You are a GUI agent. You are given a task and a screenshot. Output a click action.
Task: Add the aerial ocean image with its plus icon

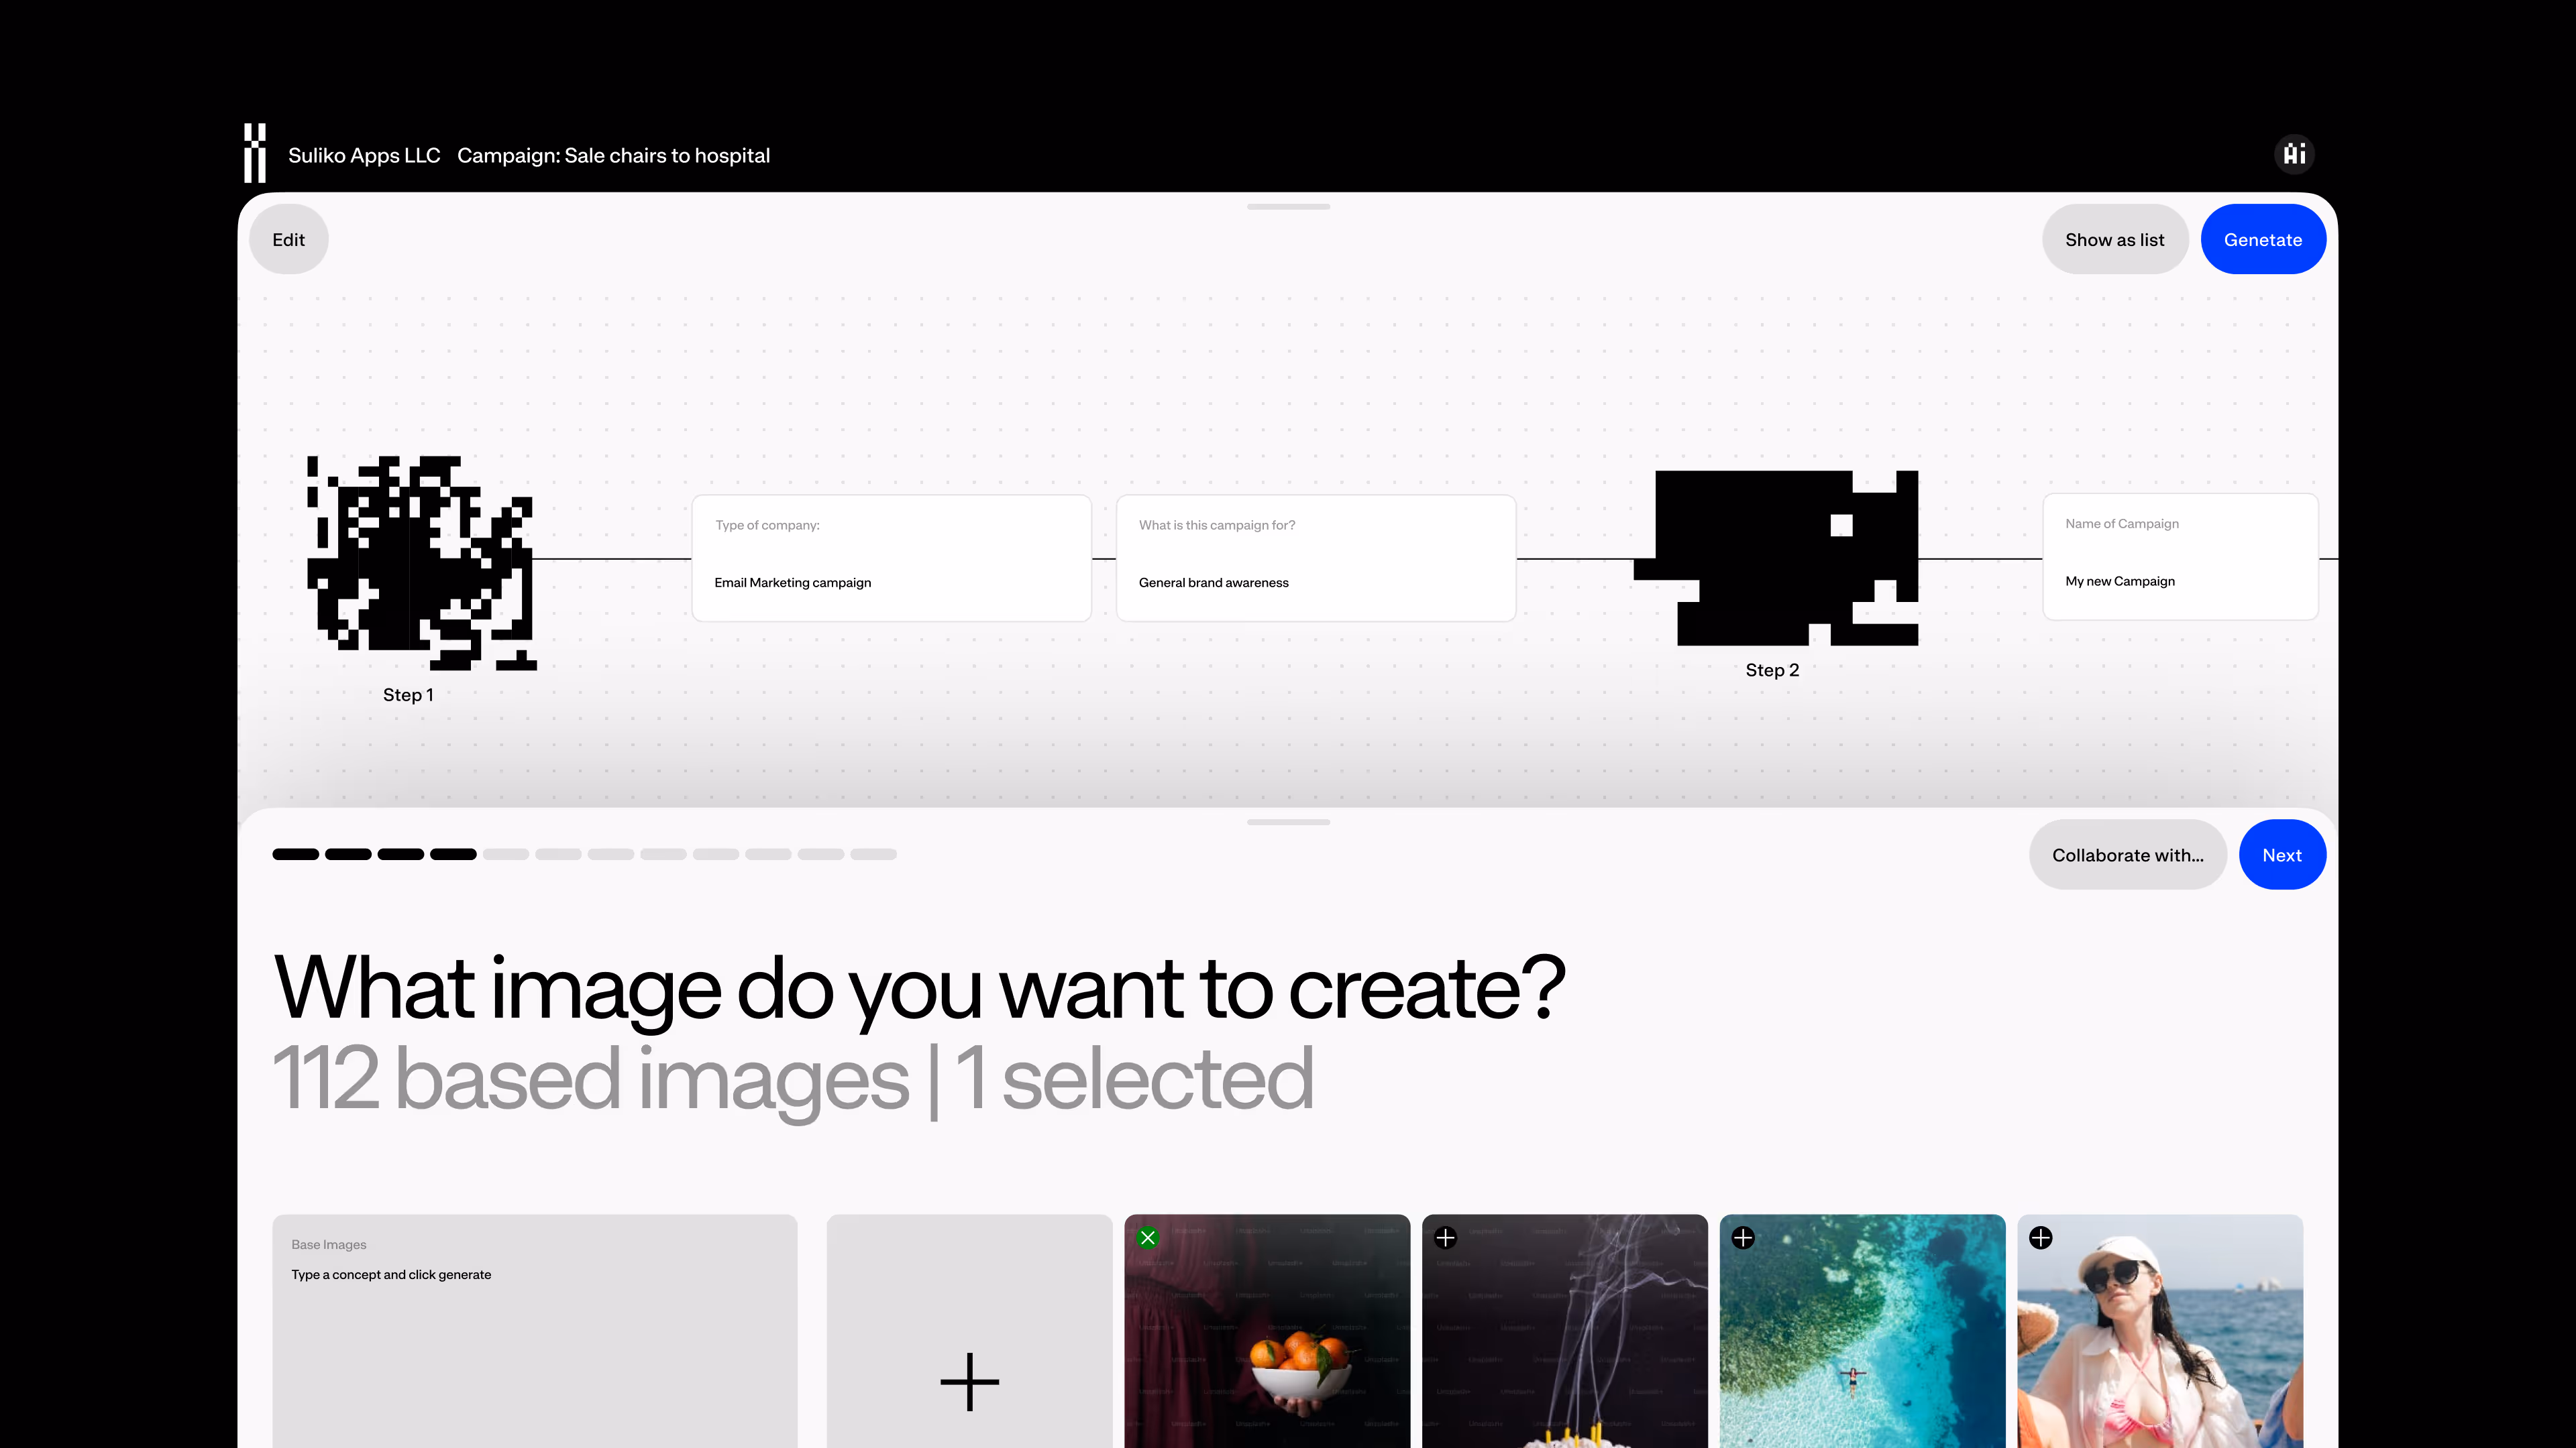[x=1743, y=1238]
